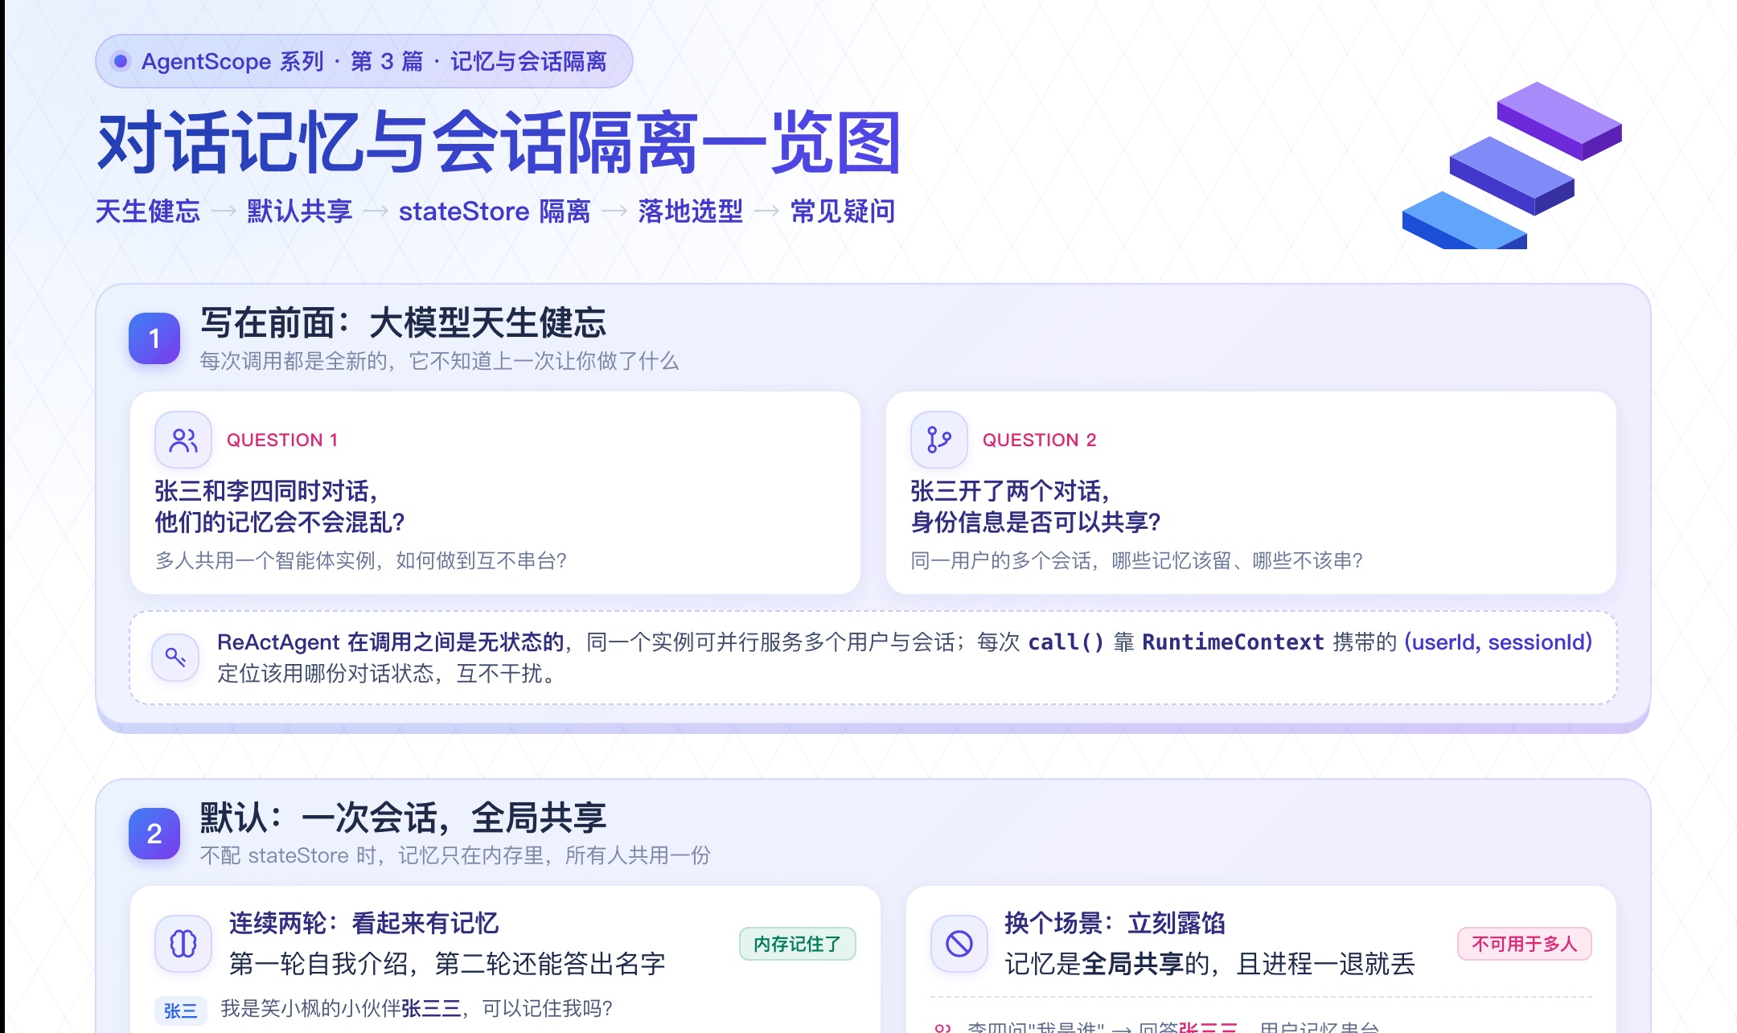Click the text 张三开了两个对话
The width and height of the screenshot is (1737, 1033).
click(x=1010, y=490)
